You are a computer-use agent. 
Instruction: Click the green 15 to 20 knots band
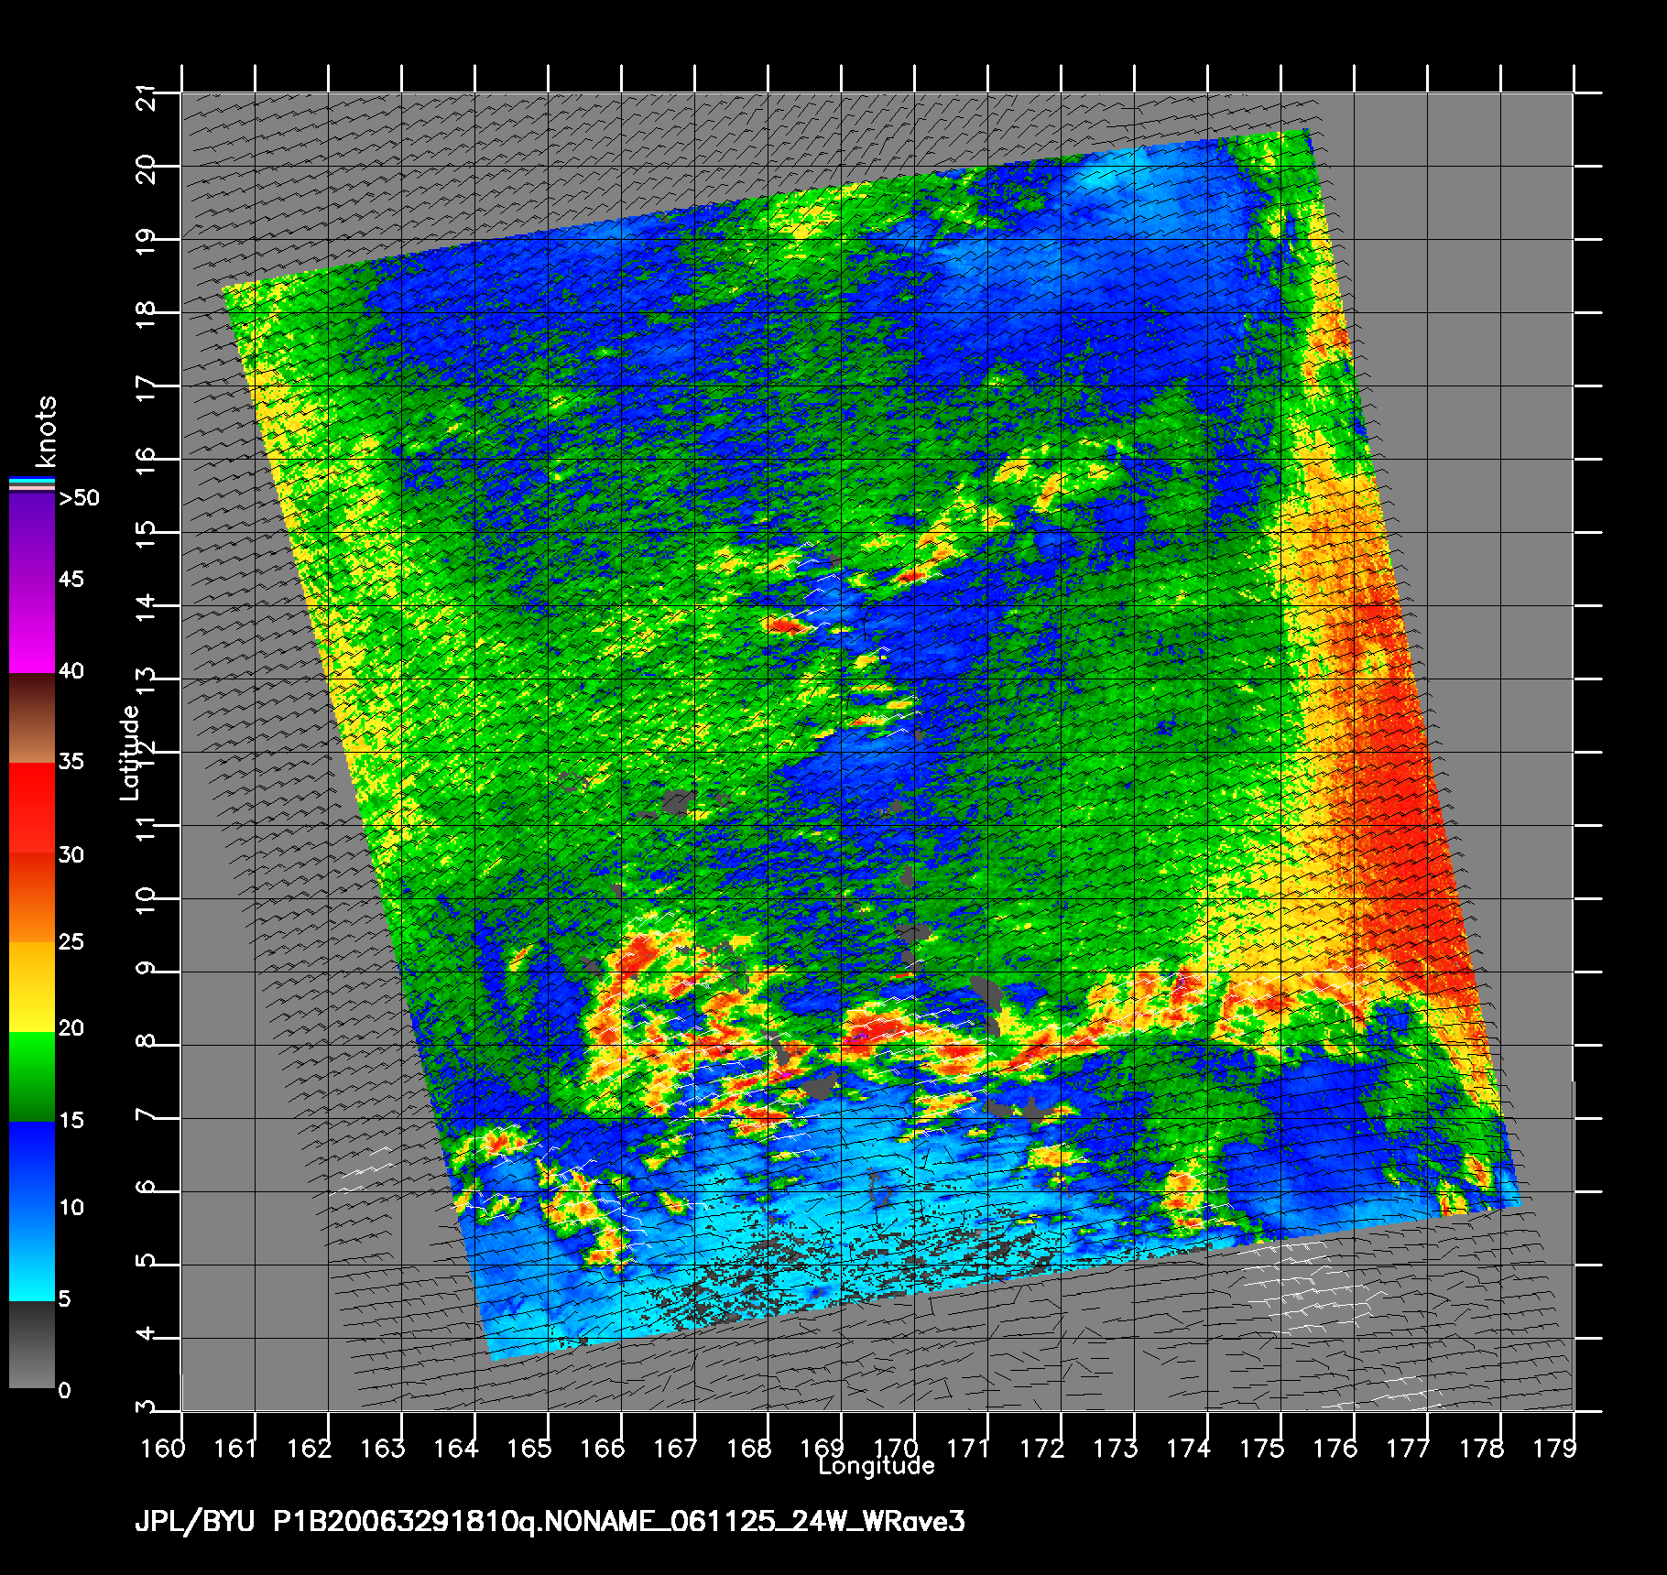(x=32, y=1077)
